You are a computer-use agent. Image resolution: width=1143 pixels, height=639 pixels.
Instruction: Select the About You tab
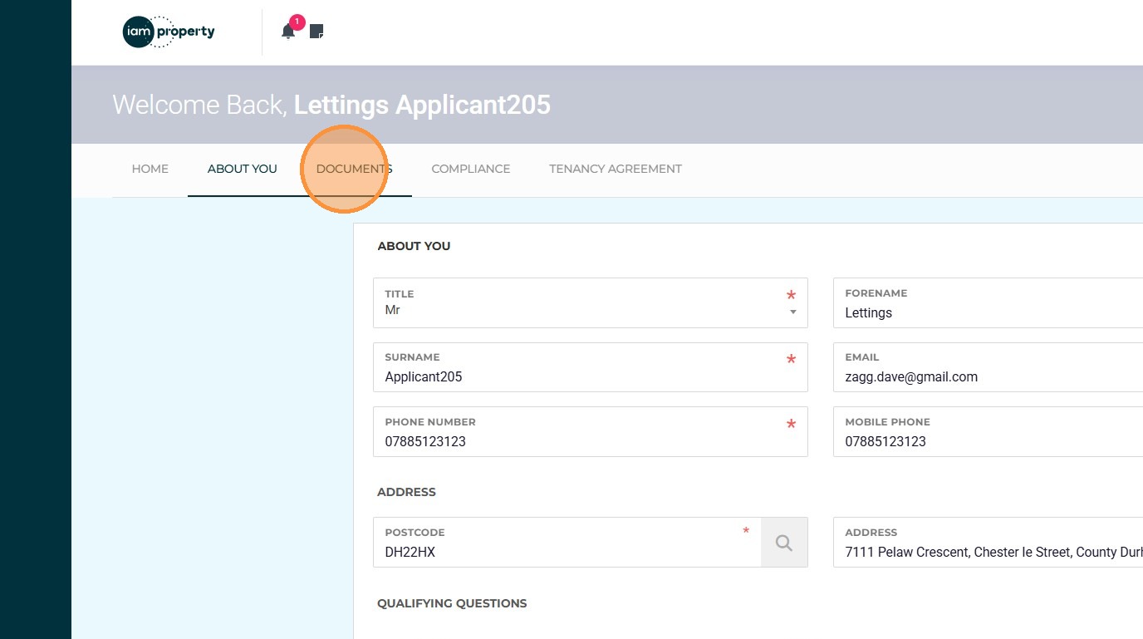(x=242, y=169)
